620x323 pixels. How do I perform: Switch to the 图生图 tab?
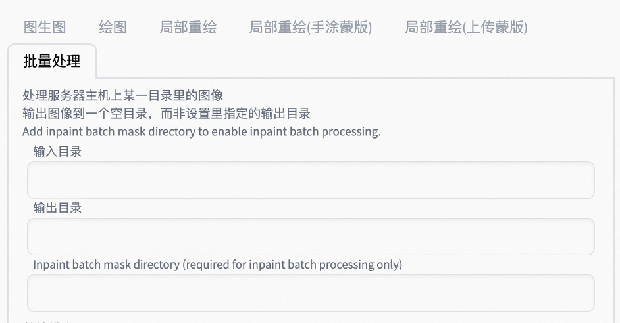tap(45, 28)
